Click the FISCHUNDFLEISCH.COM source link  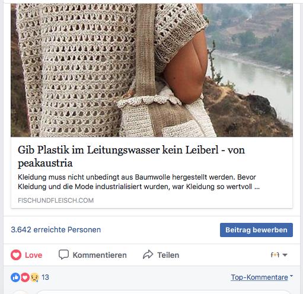tap(56, 200)
